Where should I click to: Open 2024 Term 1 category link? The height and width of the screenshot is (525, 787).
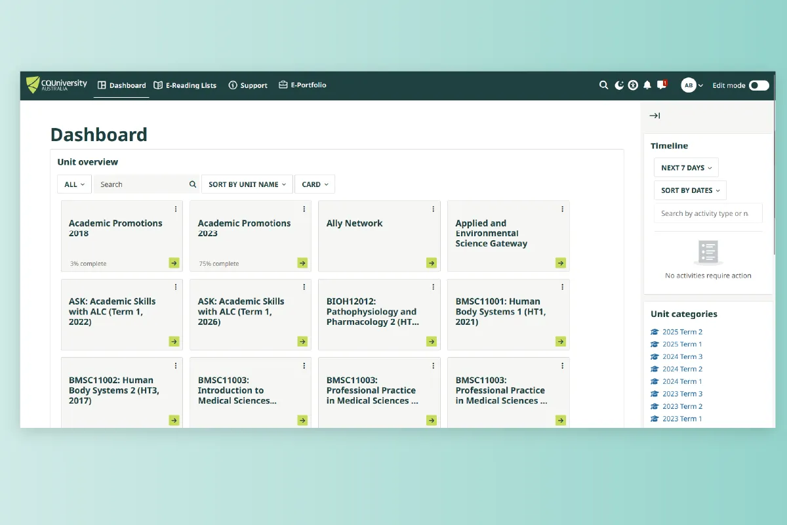coord(682,382)
